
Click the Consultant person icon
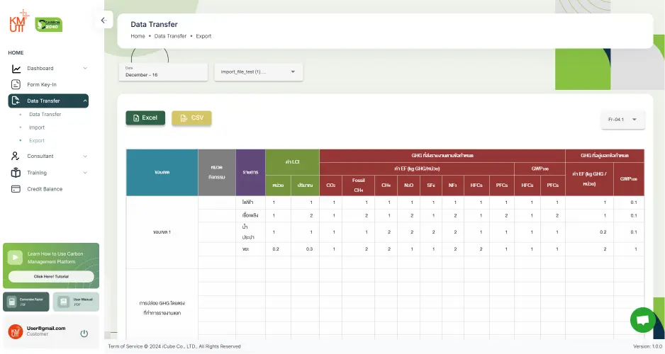click(x=16, y=156)
